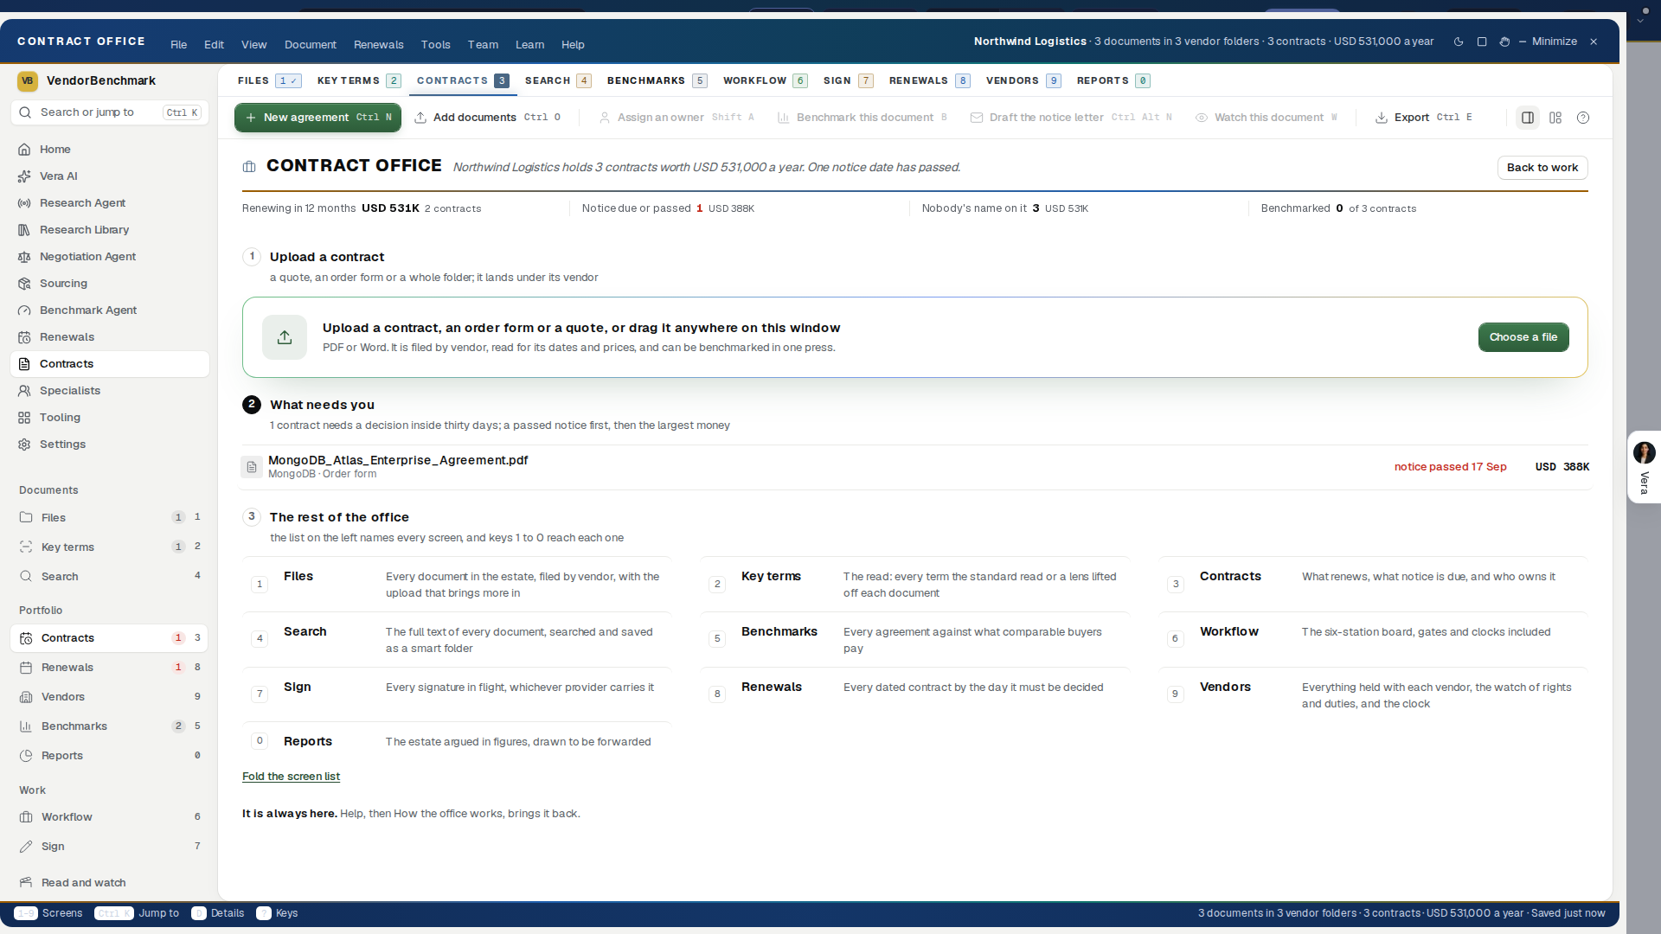The height and width of the screenshot is (934, 1661).
Task: Click Screens hint in the bottom status bar
Action: coord(48,913)
